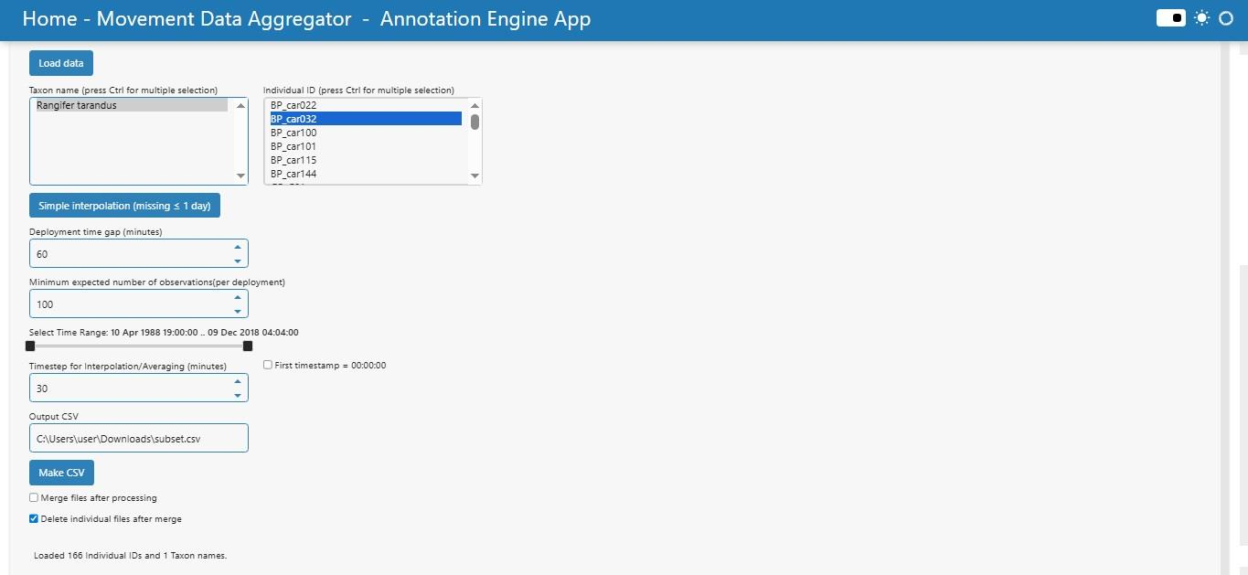Increase interpolation timestep with up arrow
The width and height of the screenshot is (1248, 575).
238,381
